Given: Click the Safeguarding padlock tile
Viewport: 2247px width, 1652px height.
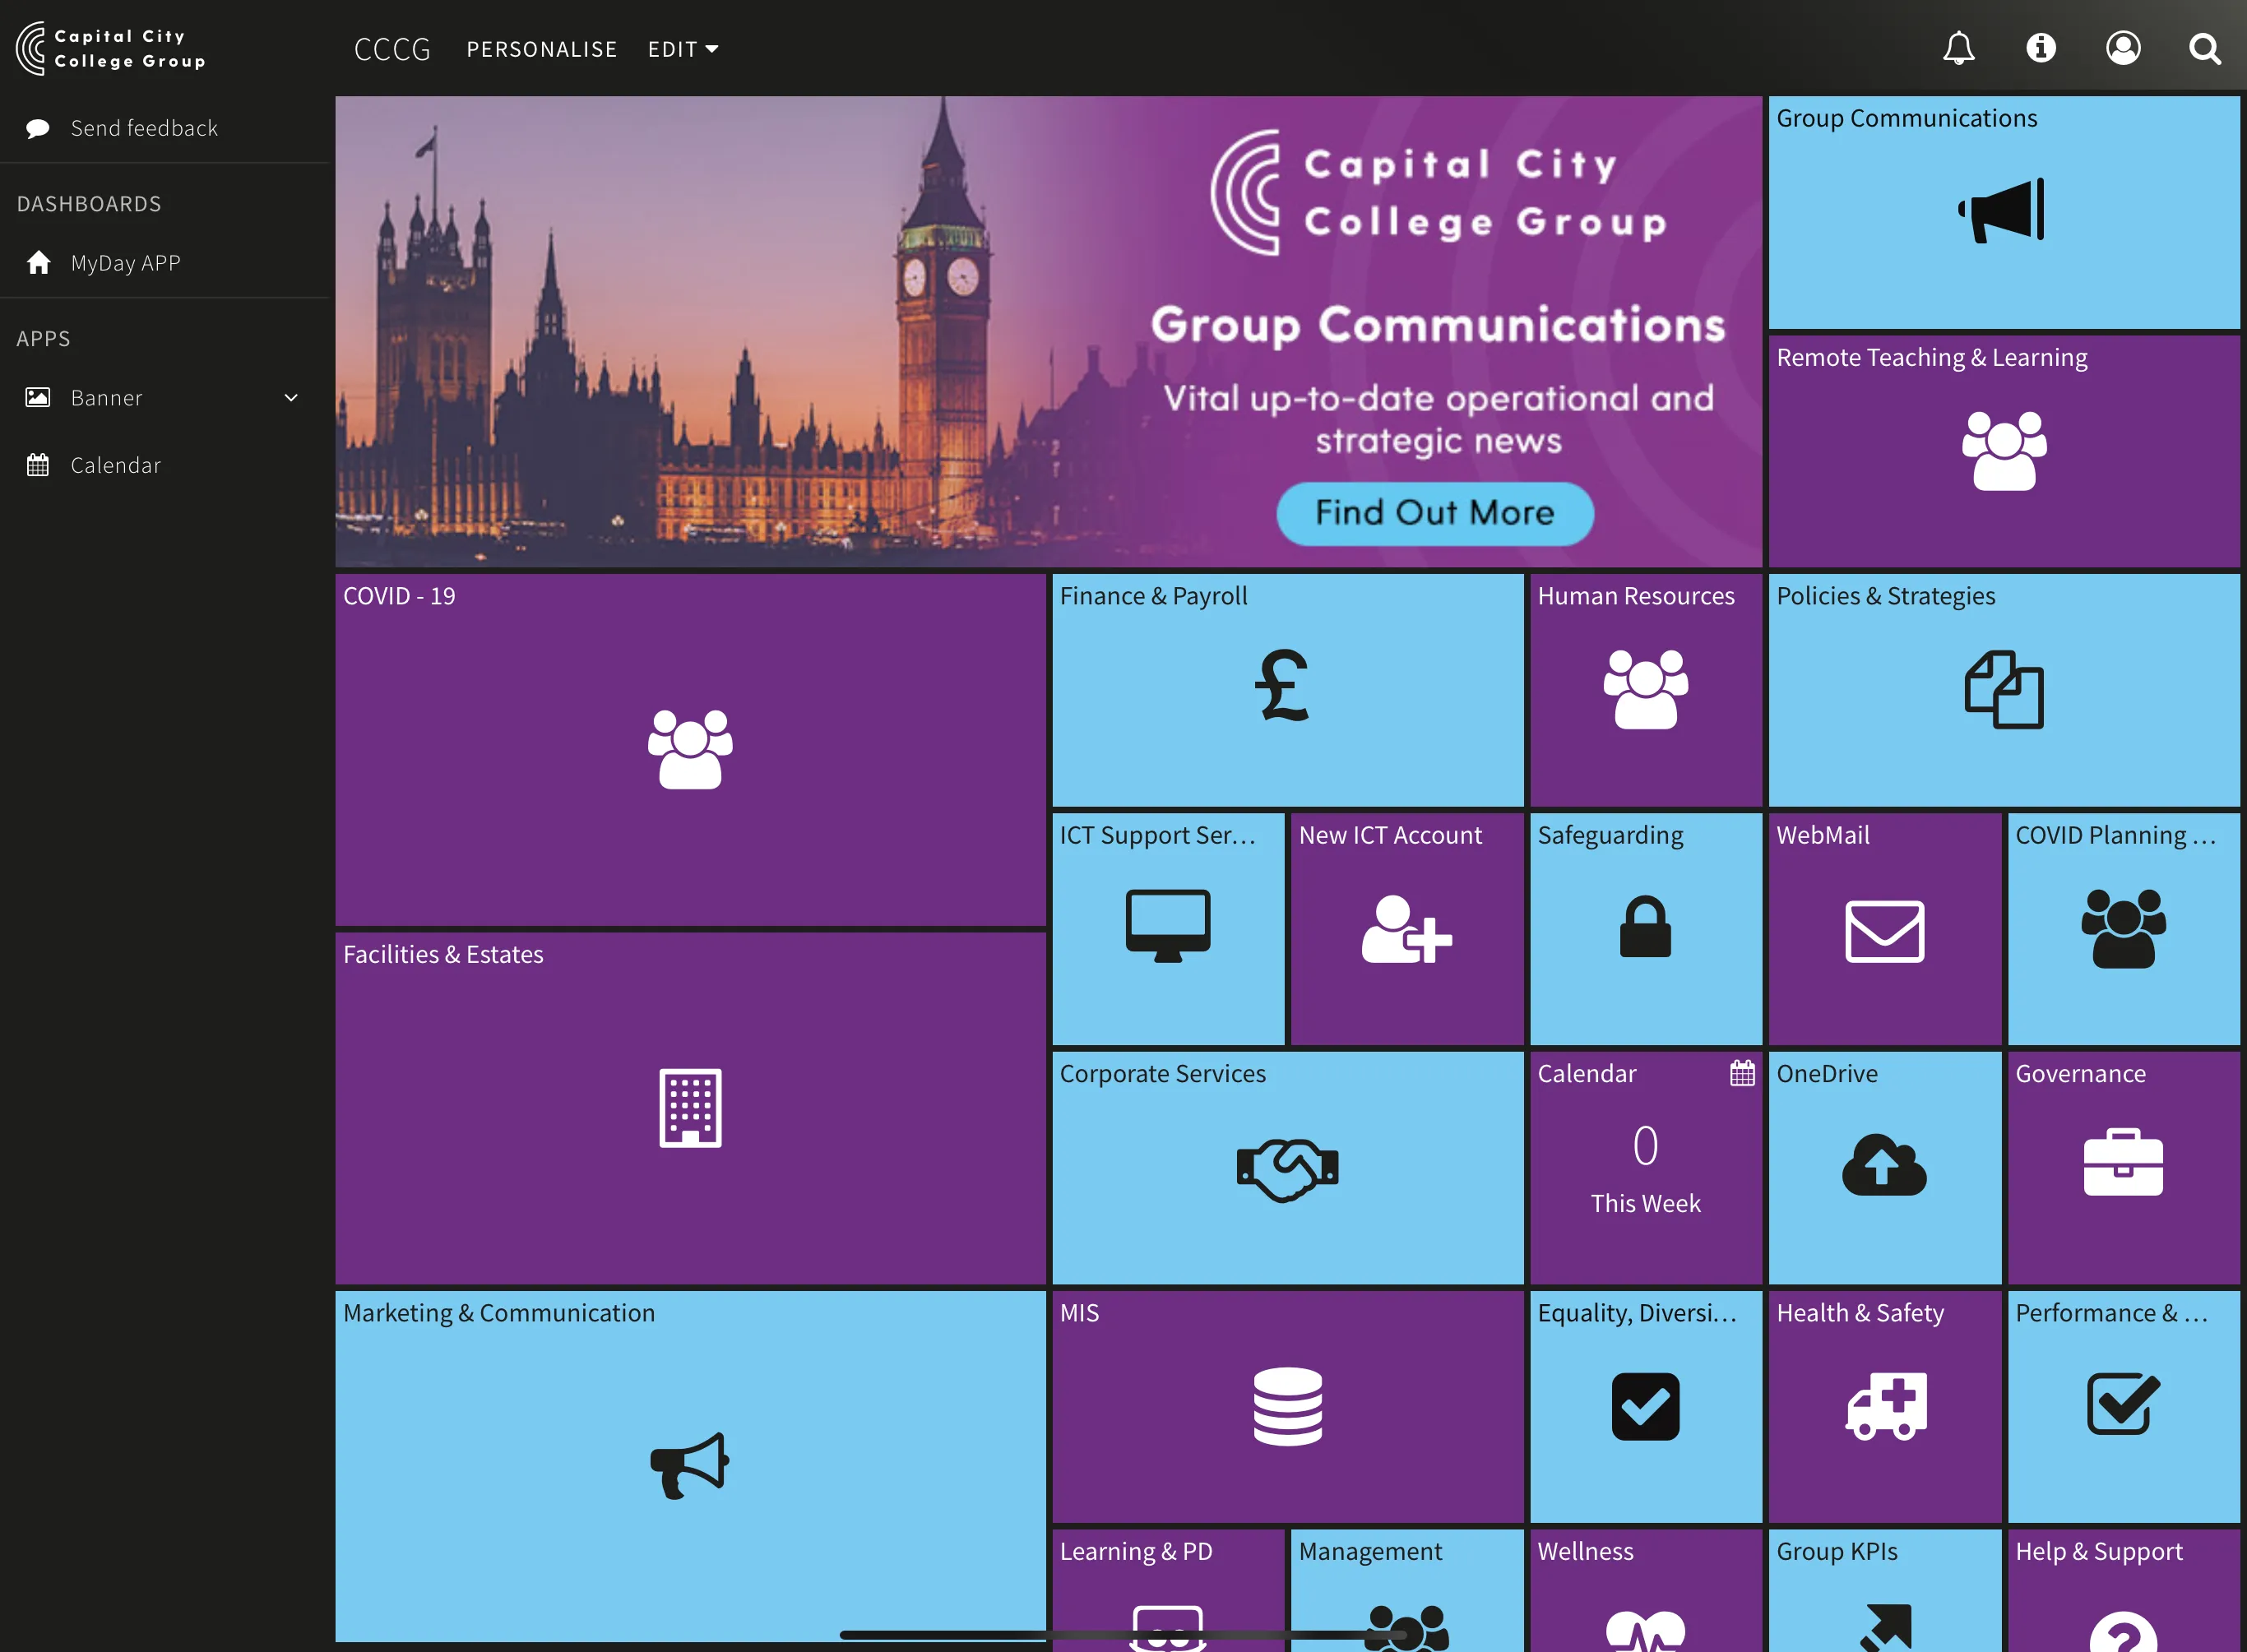Looking at the screenshot, I should (x=1645, y=928).
